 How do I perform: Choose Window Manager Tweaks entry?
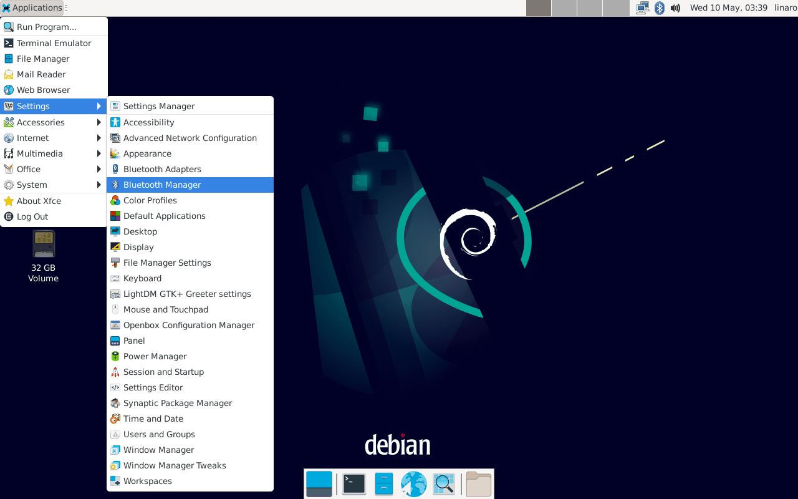point(175,465)
